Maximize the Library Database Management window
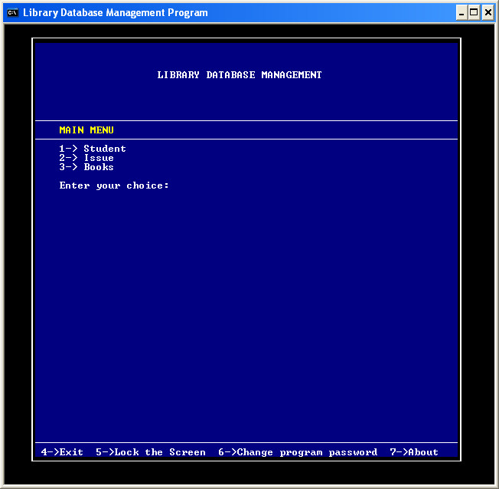 474,12
